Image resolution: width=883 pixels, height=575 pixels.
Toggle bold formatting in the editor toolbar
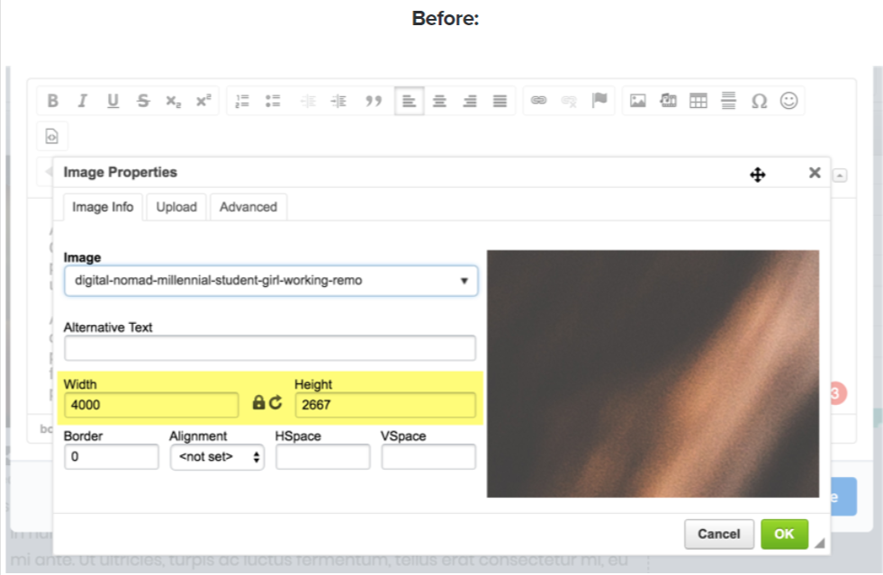coord(53,101)
